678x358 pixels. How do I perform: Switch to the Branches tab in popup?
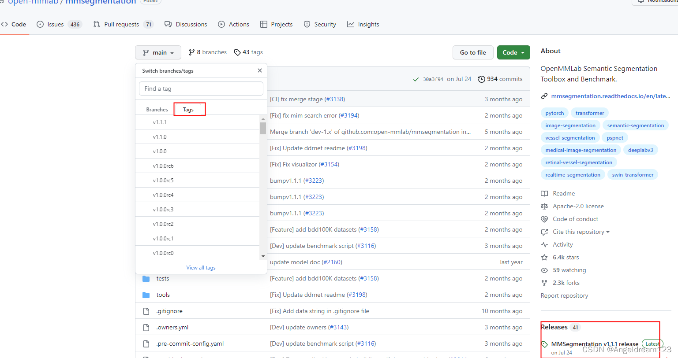[157, 109]
